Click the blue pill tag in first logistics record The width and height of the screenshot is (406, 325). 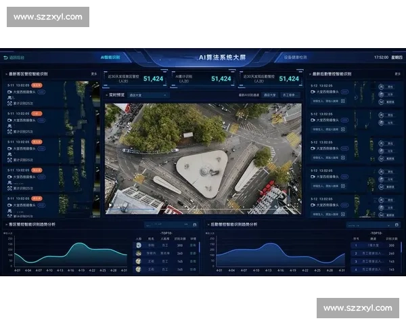coord(344,92)
